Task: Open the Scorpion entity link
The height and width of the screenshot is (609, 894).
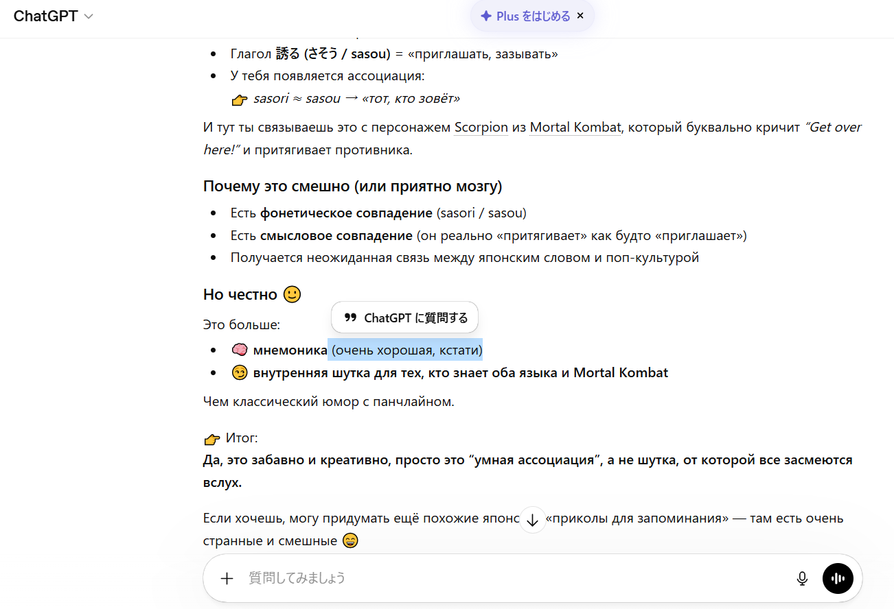Action: [x=481, y=128]
